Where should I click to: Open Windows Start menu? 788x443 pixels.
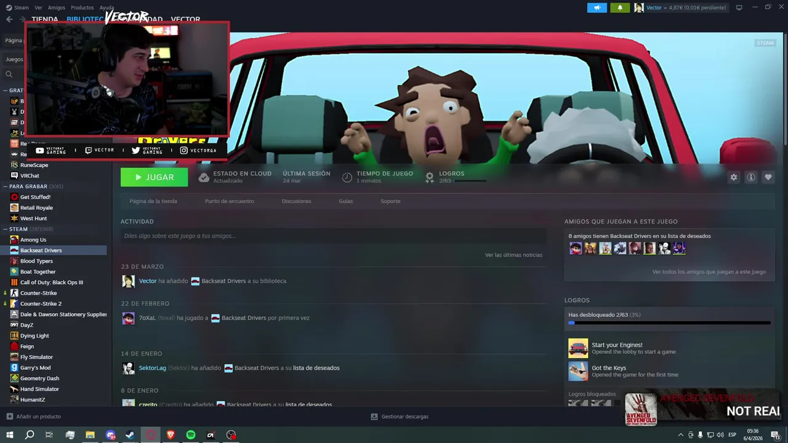click(9, 435)
